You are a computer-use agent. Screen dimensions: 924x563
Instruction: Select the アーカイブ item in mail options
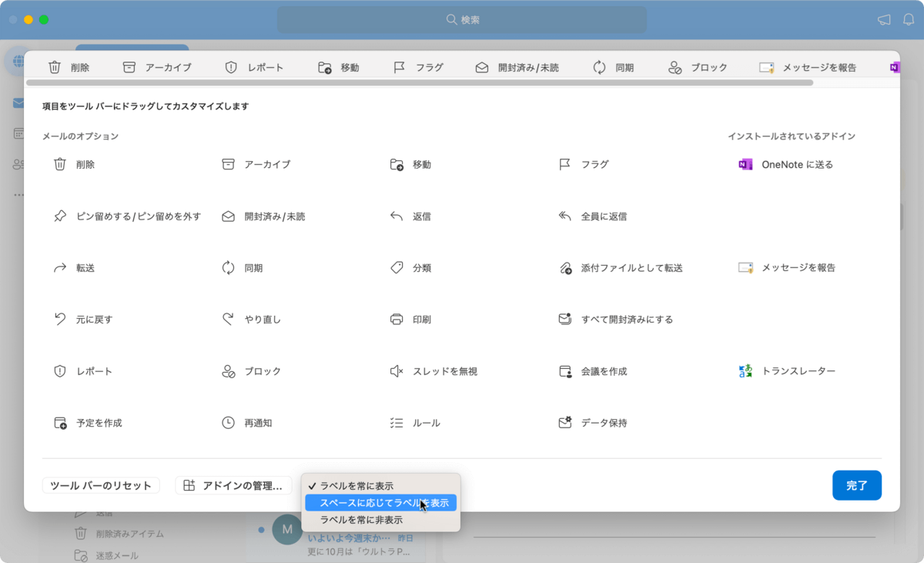pos(256,164)
